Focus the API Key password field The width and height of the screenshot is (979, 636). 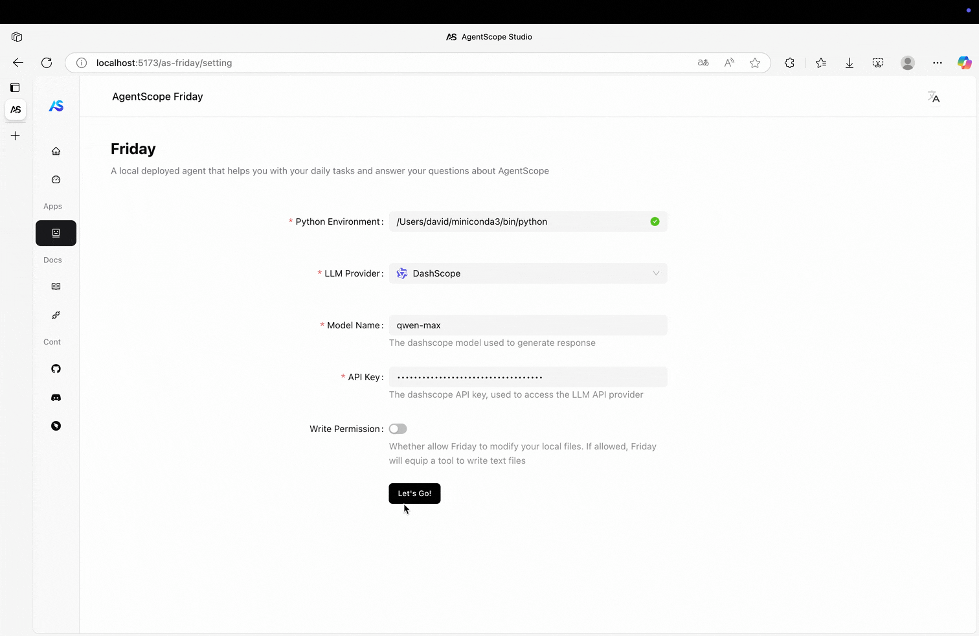click(528, 377)
